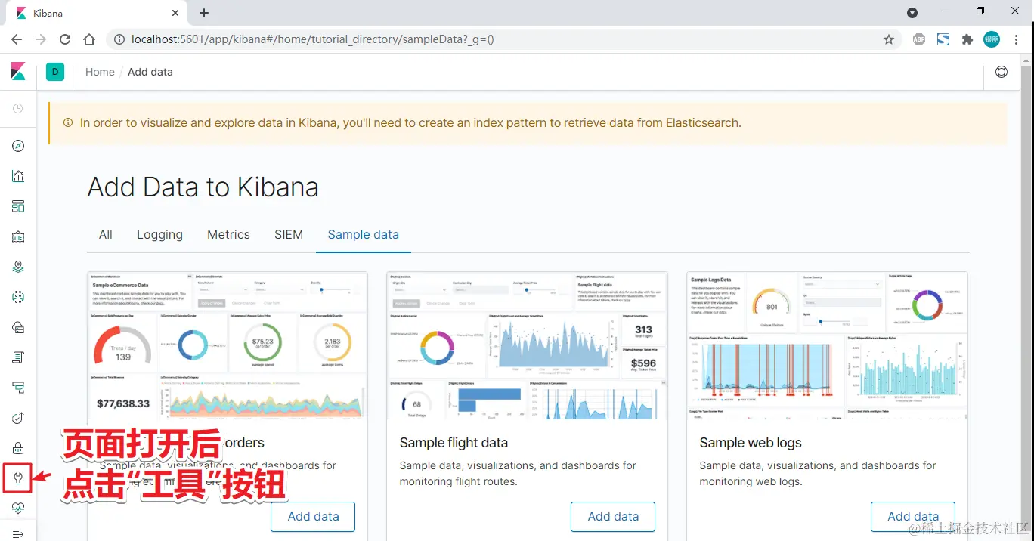The height and width of the screenshot is (541, 1034).
Task: Open the Recently viewed clock icon
Action: point(18,109)
